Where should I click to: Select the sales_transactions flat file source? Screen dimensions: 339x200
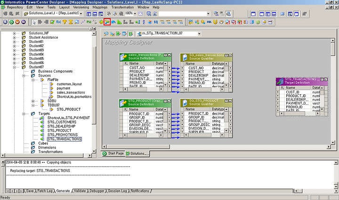[x=71, y=92]
